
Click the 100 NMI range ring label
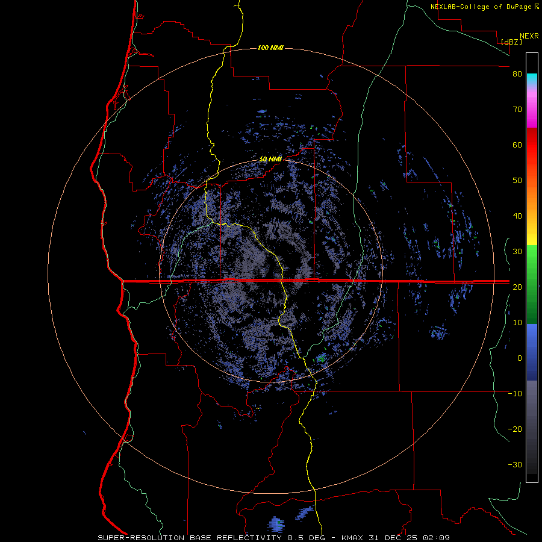(270, 48)
